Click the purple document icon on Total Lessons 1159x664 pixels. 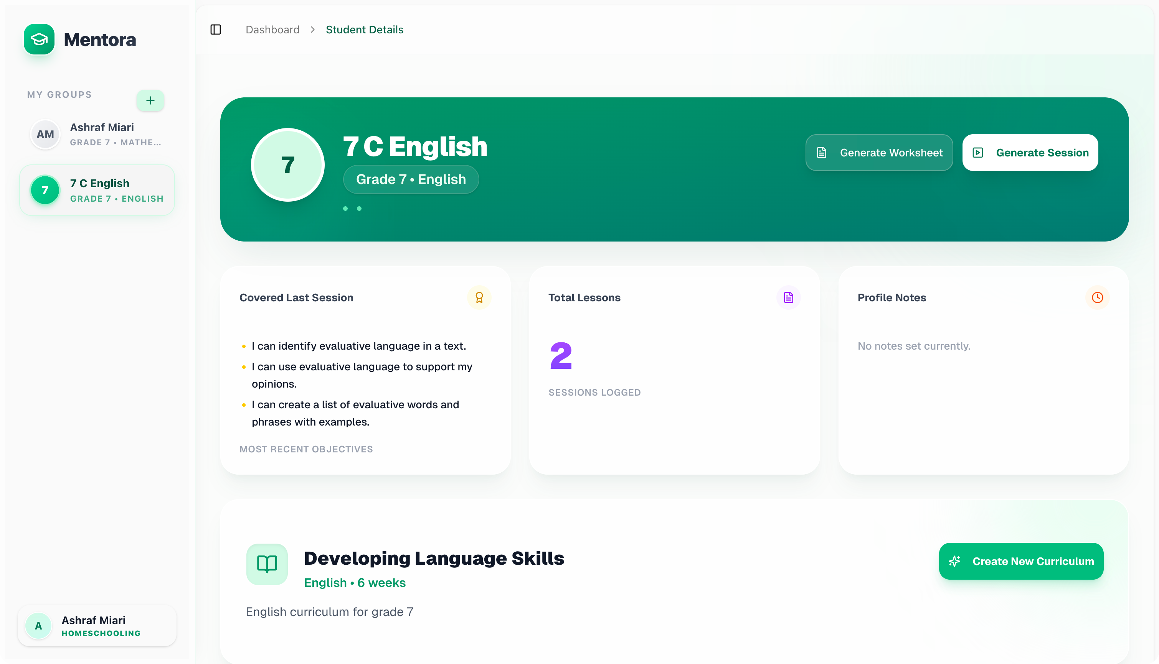(788, 297)
